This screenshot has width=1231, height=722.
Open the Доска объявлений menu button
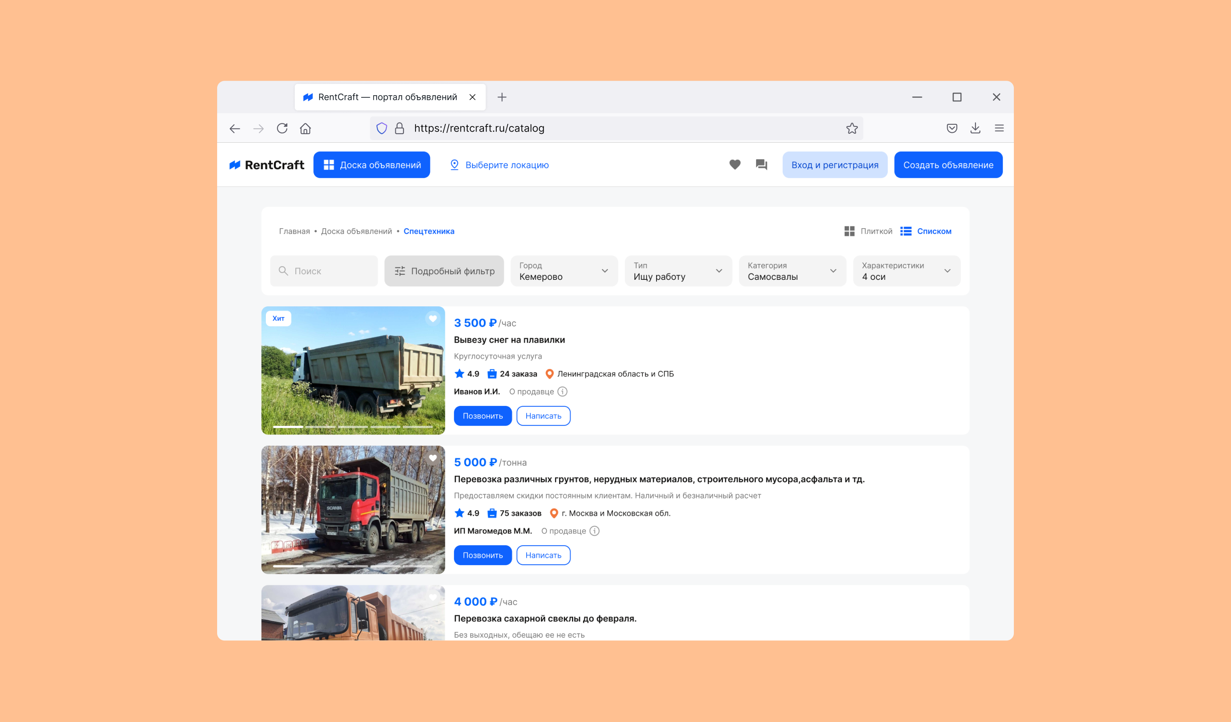click(x=371, y=165)
